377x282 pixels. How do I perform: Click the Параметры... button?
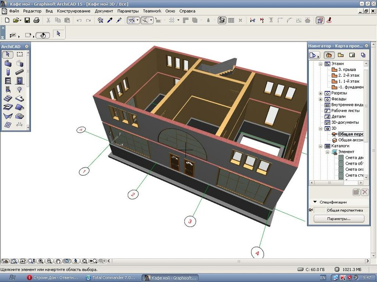[339, 218]
